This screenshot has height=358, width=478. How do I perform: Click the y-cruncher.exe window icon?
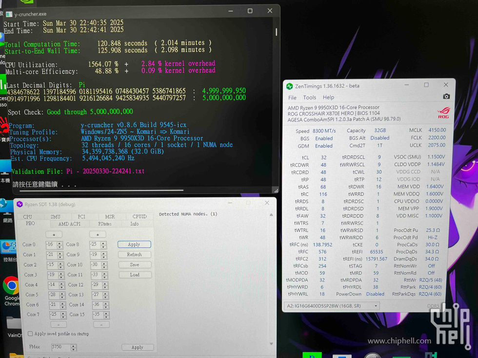coord(9,14)
